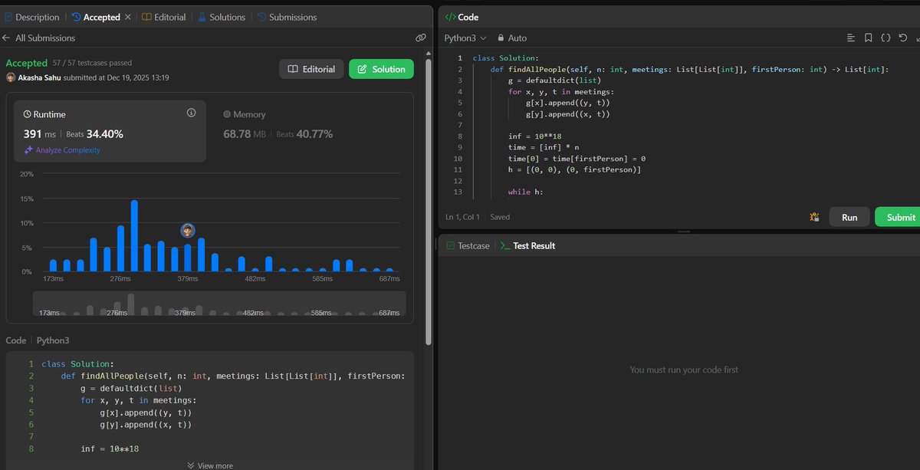
Task: Switch to the Test Result tab
Action: tap(527, 246)
